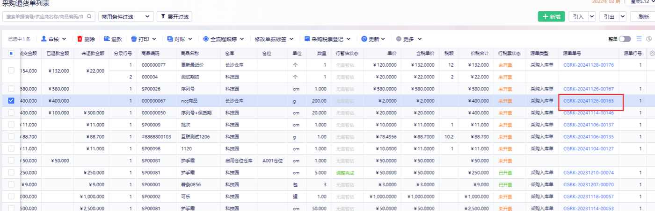The width and height of the screenshot is (655, 211).
Task: Check the row with 启用仓位仓库 warehouse
Action: [x=11, y=161]
